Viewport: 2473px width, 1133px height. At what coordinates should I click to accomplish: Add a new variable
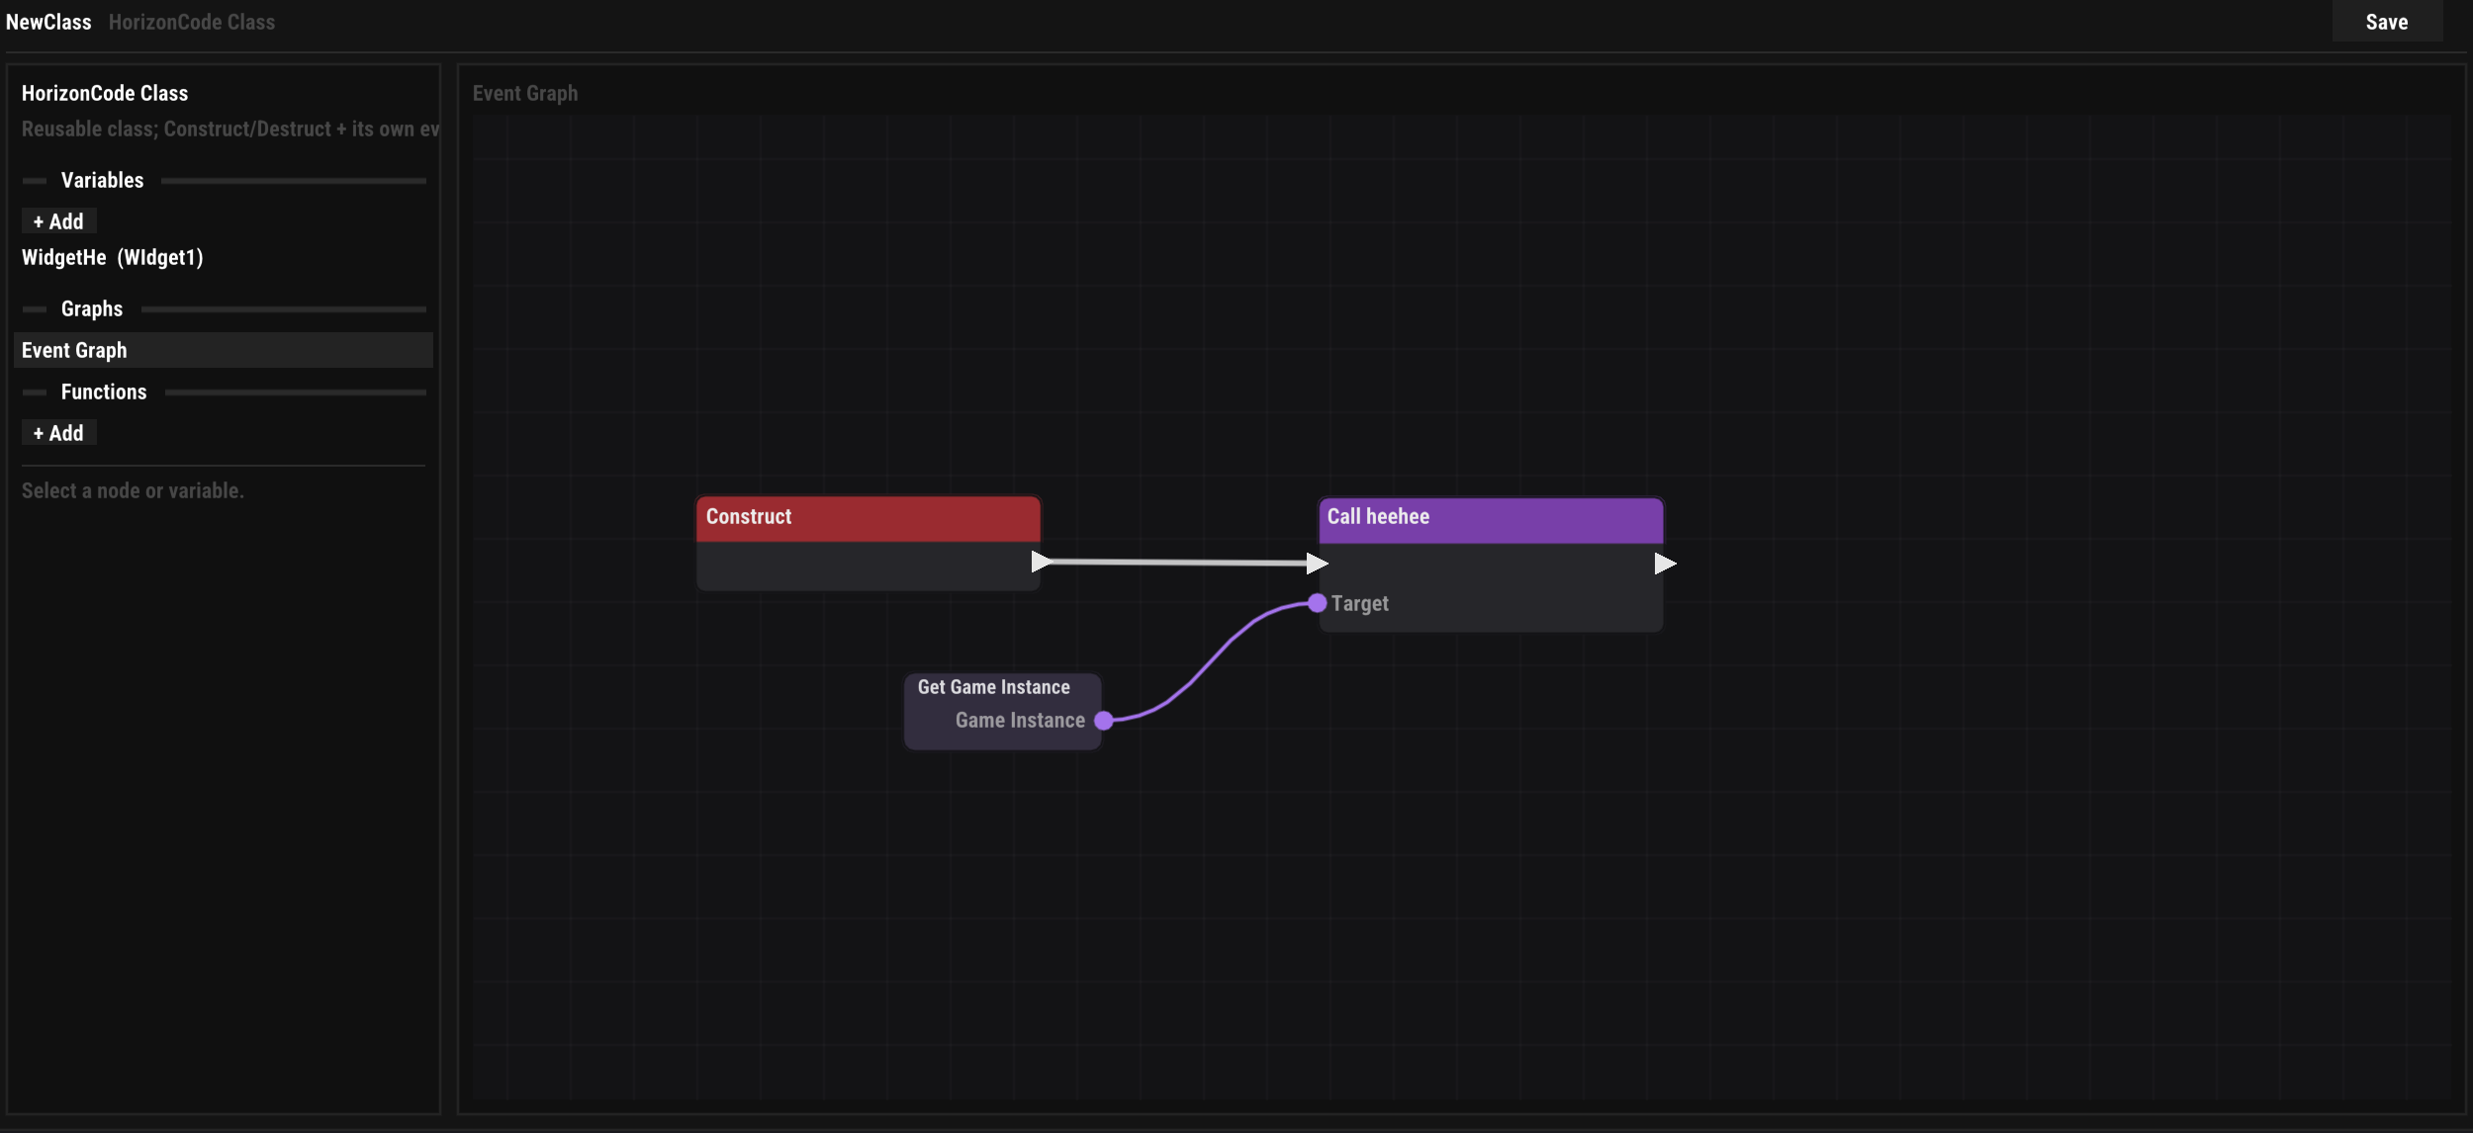[58, 221]
